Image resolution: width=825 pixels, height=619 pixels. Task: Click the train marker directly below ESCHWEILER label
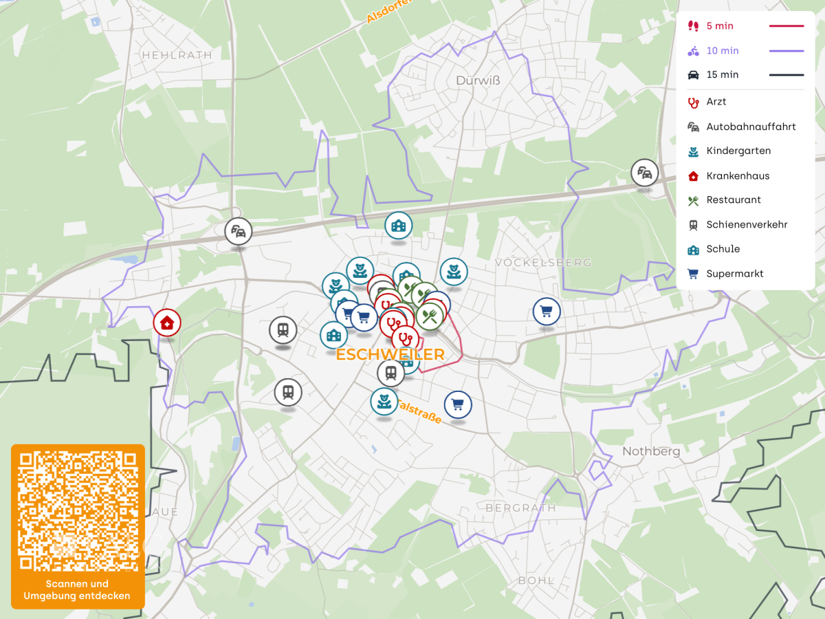coord(390,373)
